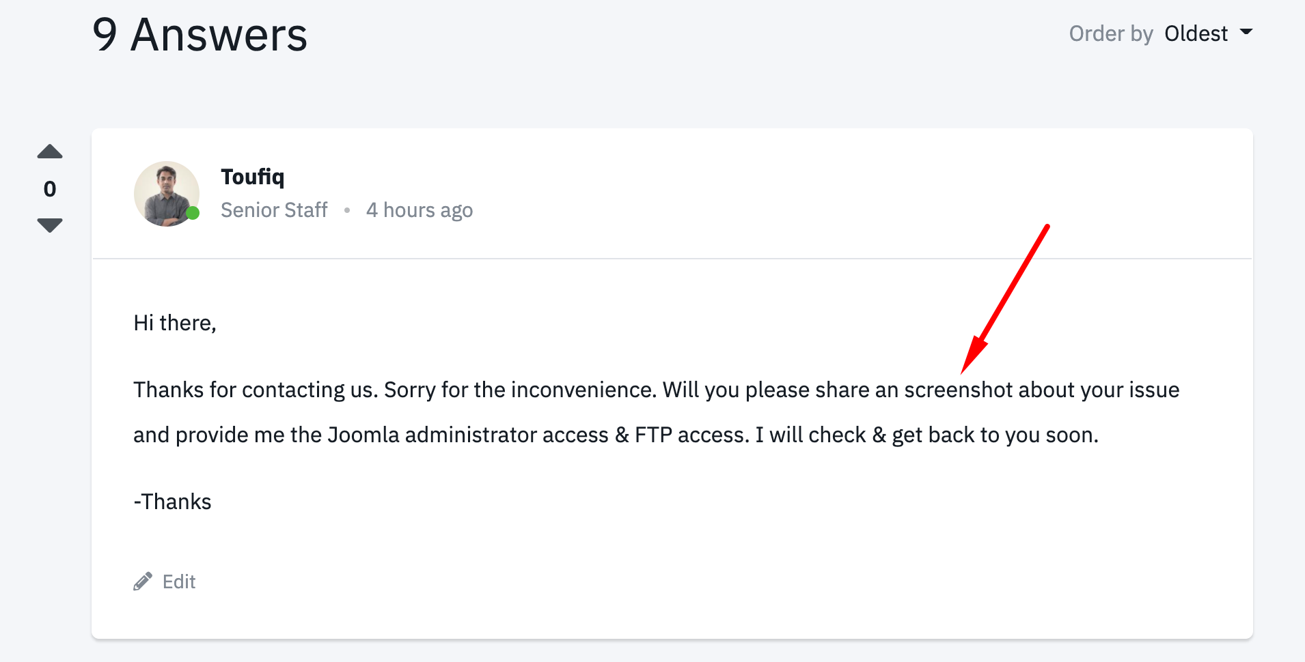Viewport: 1305px width, 662px height.
Task: Upvote Toufiq's answer
Action: pyautogui.click(x=50, y=152)
